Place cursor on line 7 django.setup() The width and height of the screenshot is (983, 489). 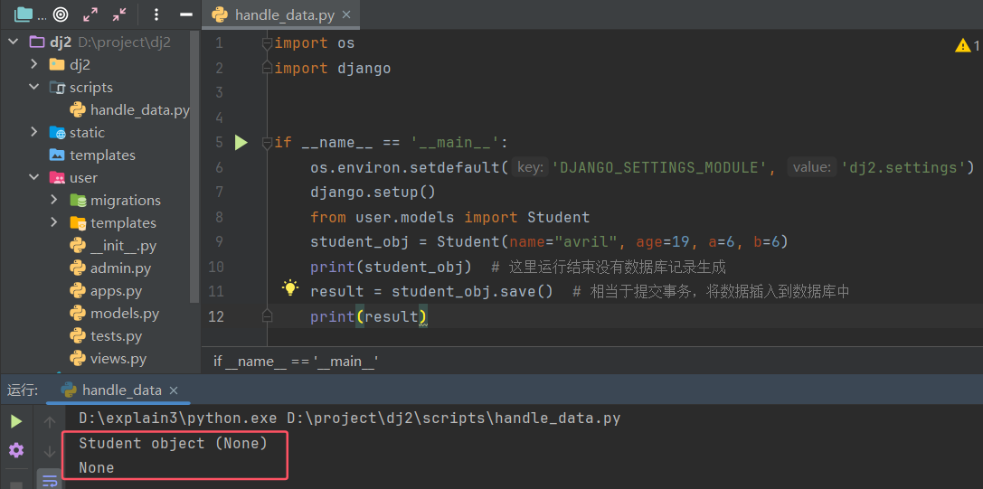pos(373,192)
